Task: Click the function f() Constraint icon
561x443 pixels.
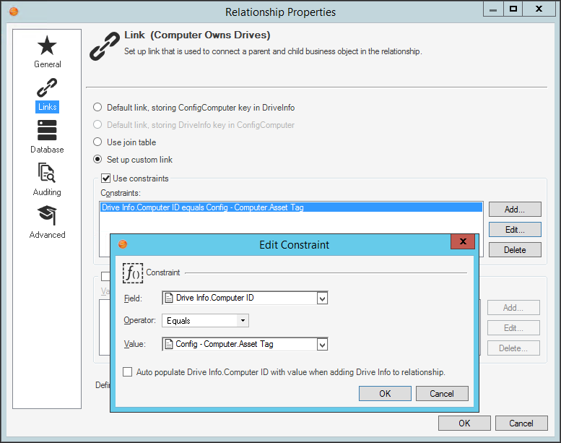Action: 133,273
